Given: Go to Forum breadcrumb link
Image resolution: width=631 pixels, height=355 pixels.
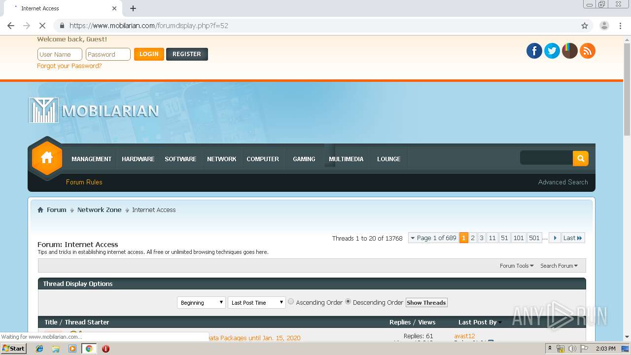Looking at the screenshot, I should pyautogui.click(x=56, y=210).
